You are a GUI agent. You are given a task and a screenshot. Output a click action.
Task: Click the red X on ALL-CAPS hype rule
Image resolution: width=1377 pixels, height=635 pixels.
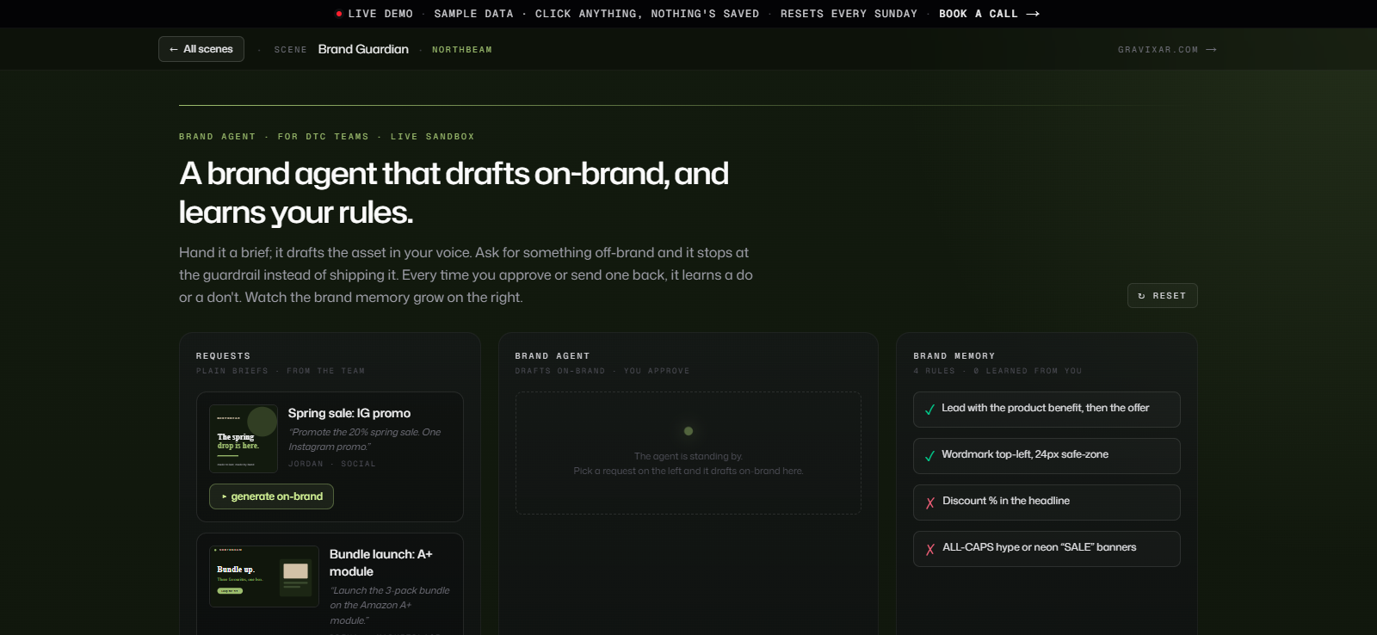click(929, 549)
